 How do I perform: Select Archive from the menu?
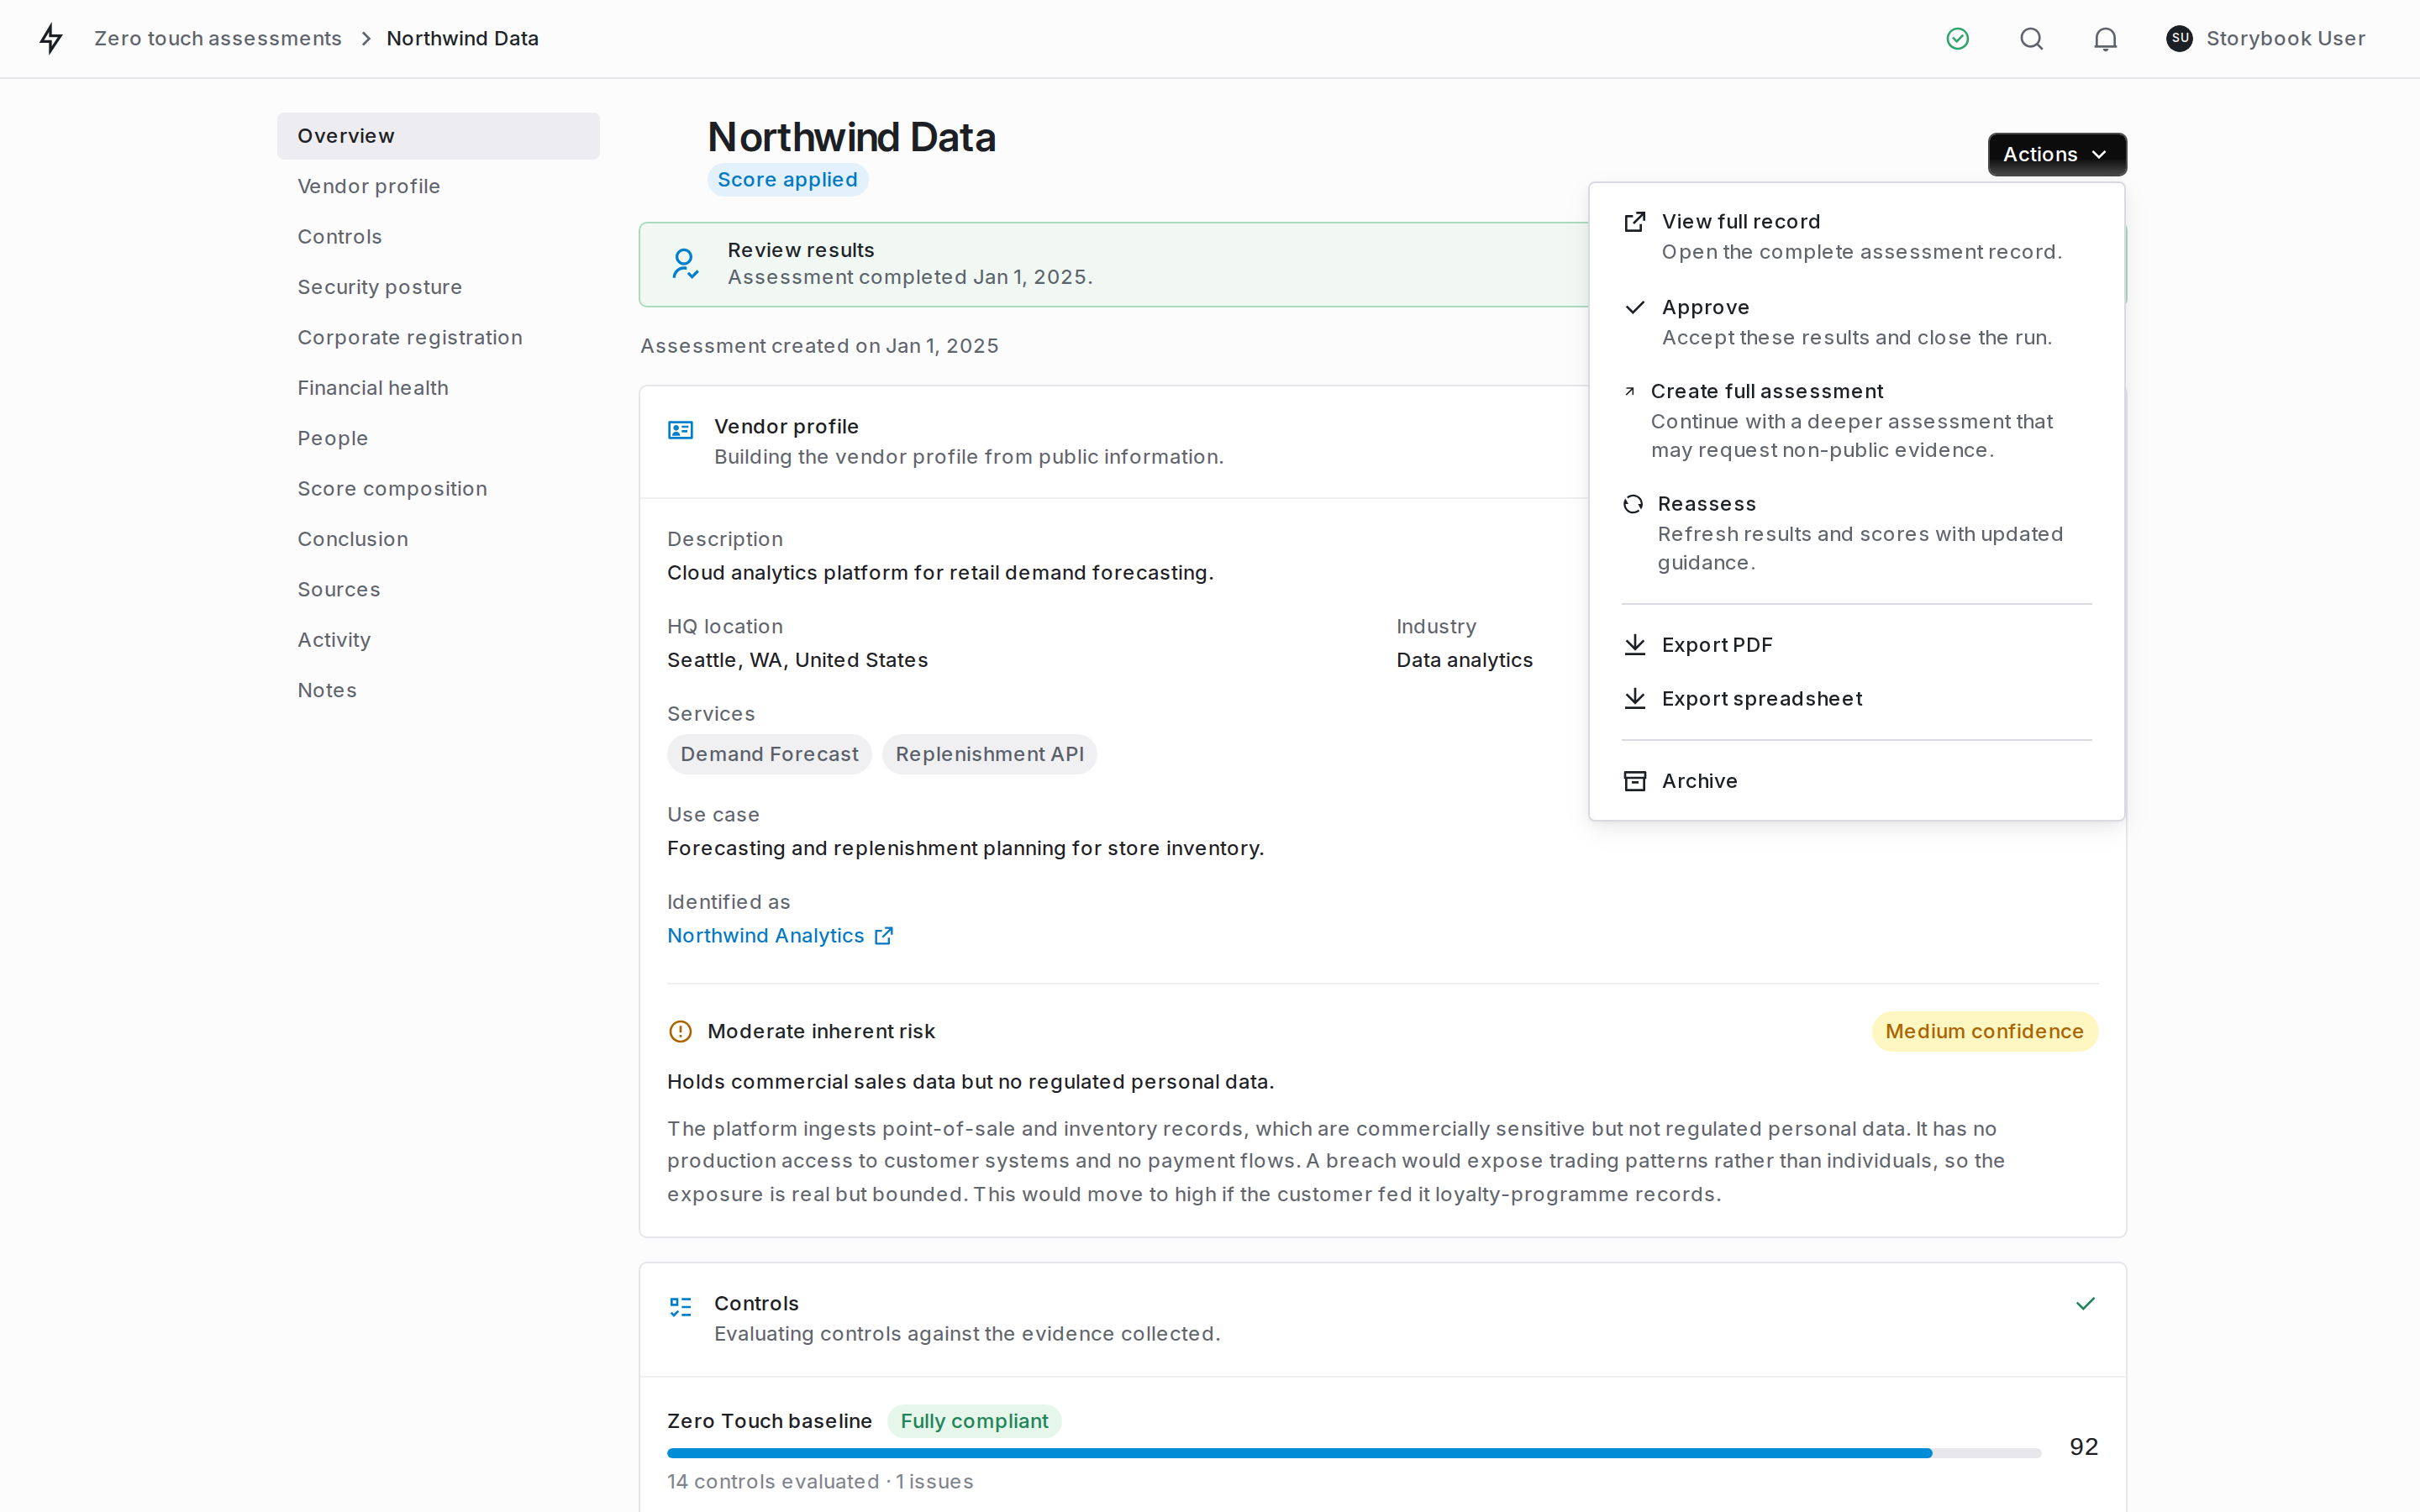(1856, 781)
